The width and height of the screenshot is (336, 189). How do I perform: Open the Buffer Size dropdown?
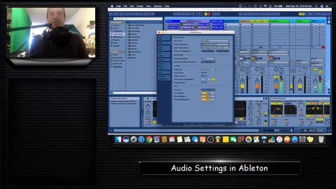(x=208, y=69)
